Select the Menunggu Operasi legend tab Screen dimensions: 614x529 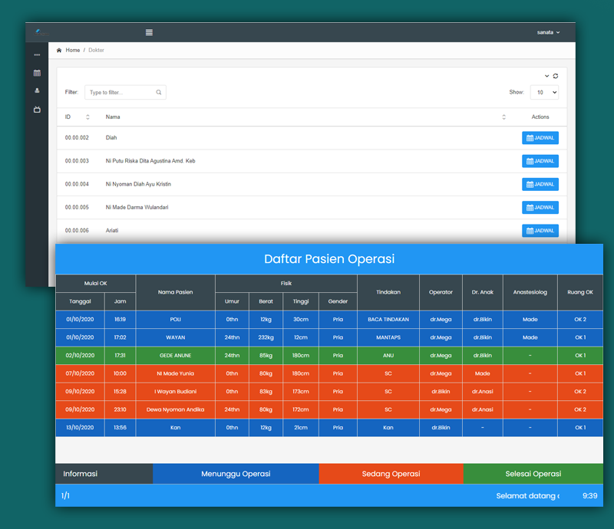(236, 474)
